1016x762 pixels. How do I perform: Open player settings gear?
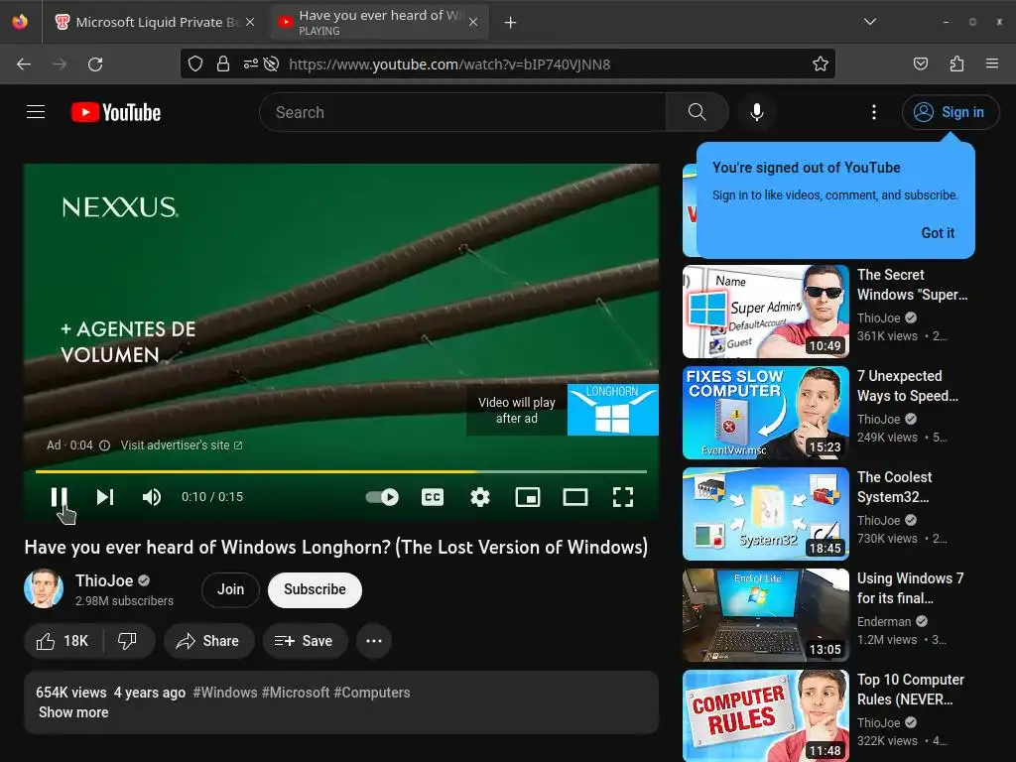480,497
